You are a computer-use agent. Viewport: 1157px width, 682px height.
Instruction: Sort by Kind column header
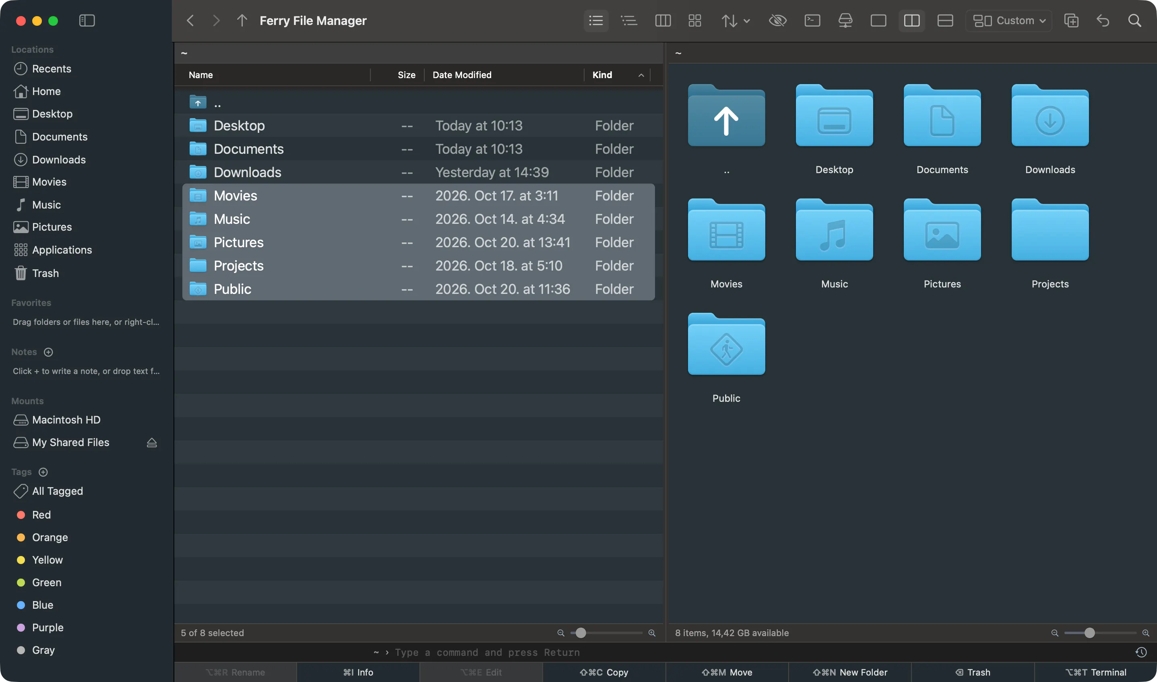617,75
